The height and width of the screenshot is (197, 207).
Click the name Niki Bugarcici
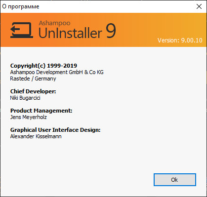point(25,98)
